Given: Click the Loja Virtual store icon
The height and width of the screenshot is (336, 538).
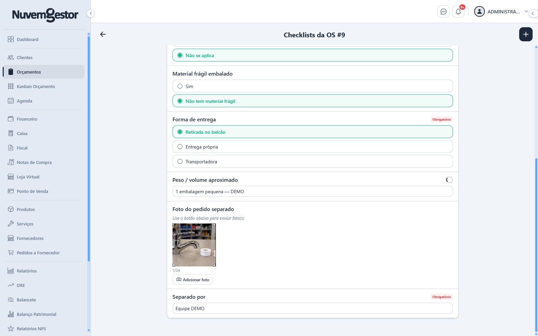Looking at the screenshot, I should click(x=11, y=177).
